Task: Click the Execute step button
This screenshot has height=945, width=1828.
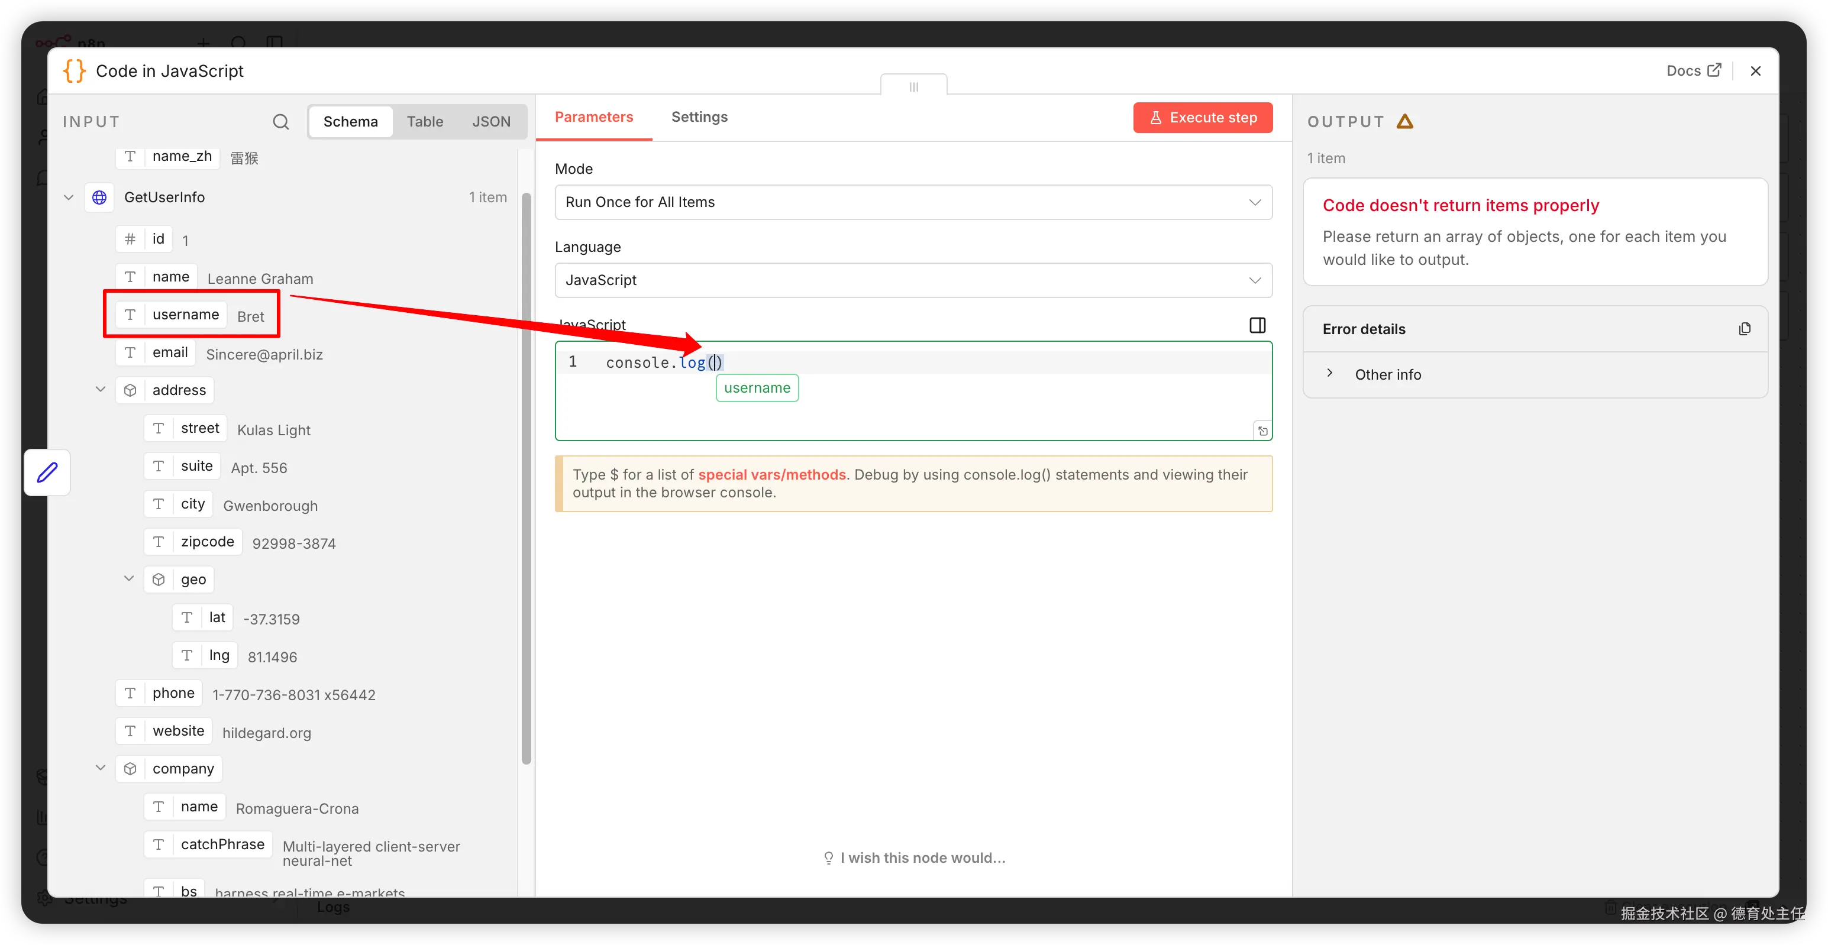Action: point(1202,118)
